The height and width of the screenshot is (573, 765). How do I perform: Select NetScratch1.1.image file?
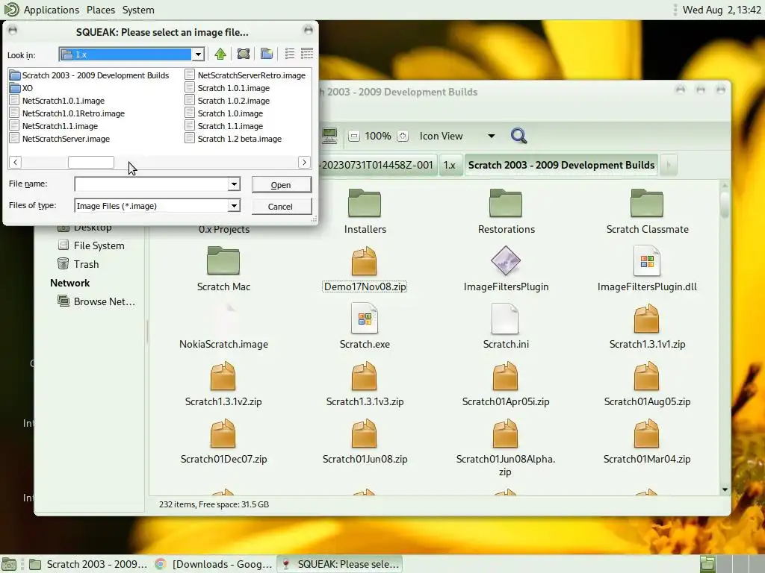pyautogui.click(x=54, y=126)
